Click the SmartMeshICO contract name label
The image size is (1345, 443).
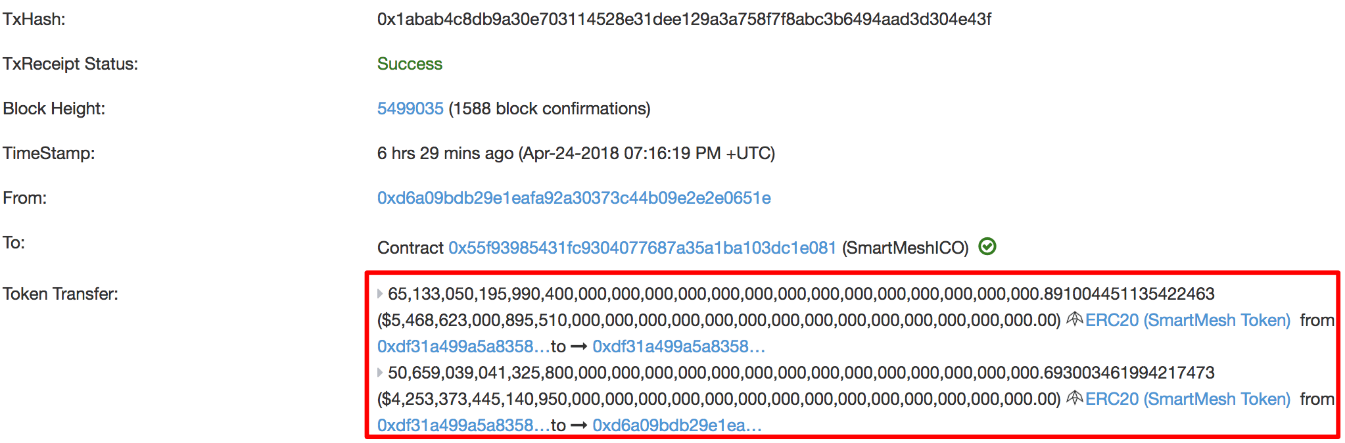pyautogui.click(x=905, y=248)
